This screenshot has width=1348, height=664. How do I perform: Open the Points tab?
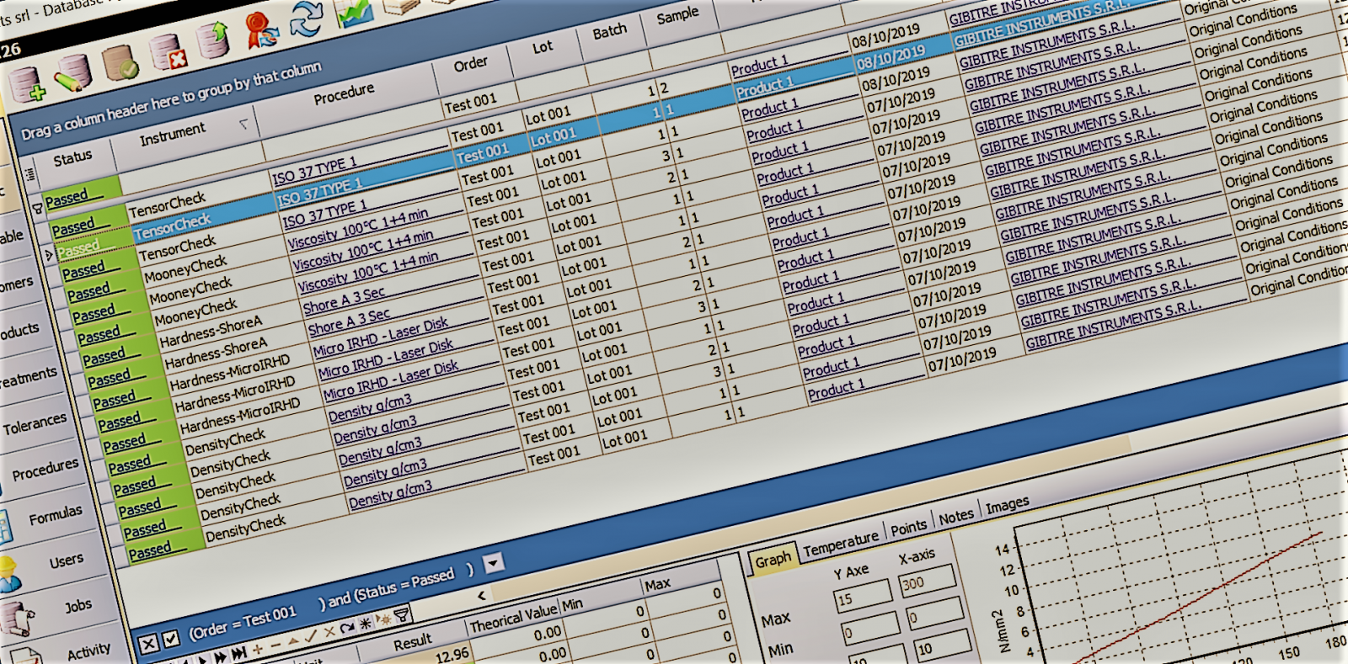point(908,529)
